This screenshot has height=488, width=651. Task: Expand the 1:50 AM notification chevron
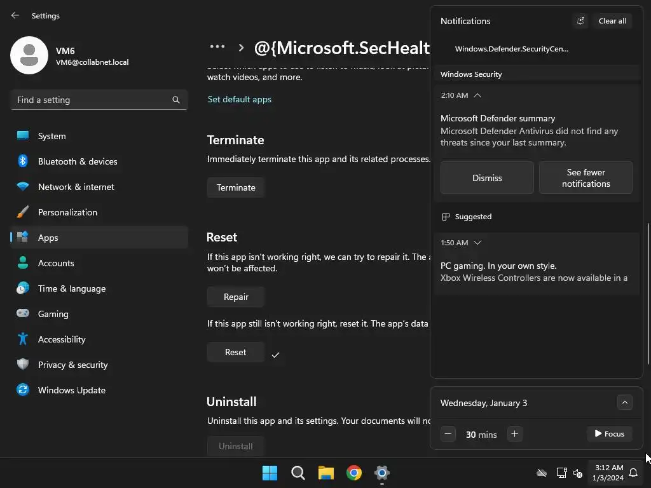477,242
